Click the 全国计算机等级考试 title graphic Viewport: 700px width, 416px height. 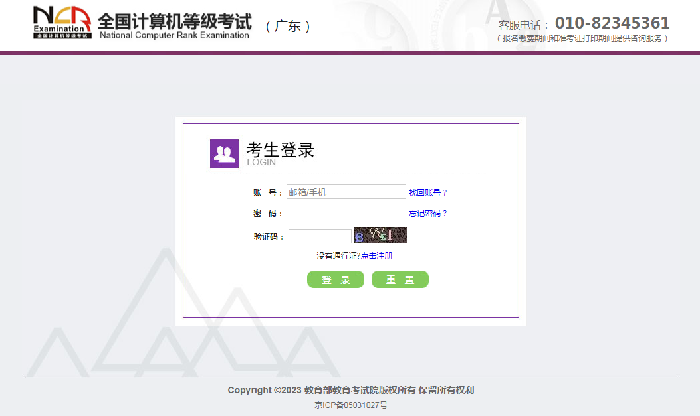175,21
